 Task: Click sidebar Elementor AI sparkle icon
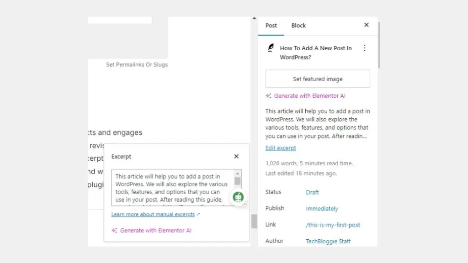point(268,96)
